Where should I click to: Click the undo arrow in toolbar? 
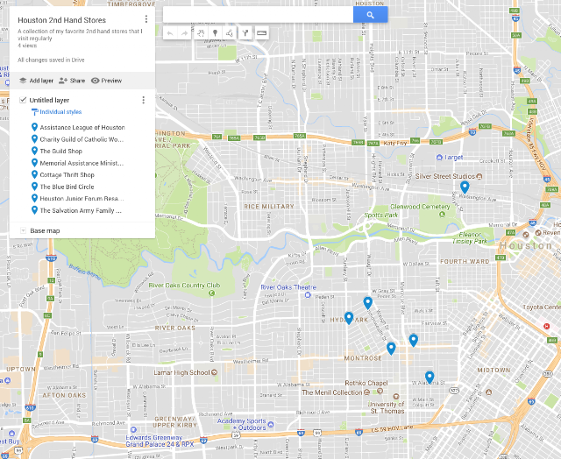click(x=170, y=33)
